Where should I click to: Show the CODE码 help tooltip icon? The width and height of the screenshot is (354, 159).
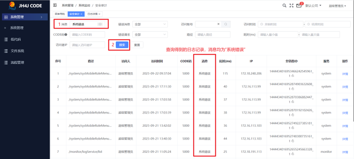pyautogui.click(x=66, y=34)
